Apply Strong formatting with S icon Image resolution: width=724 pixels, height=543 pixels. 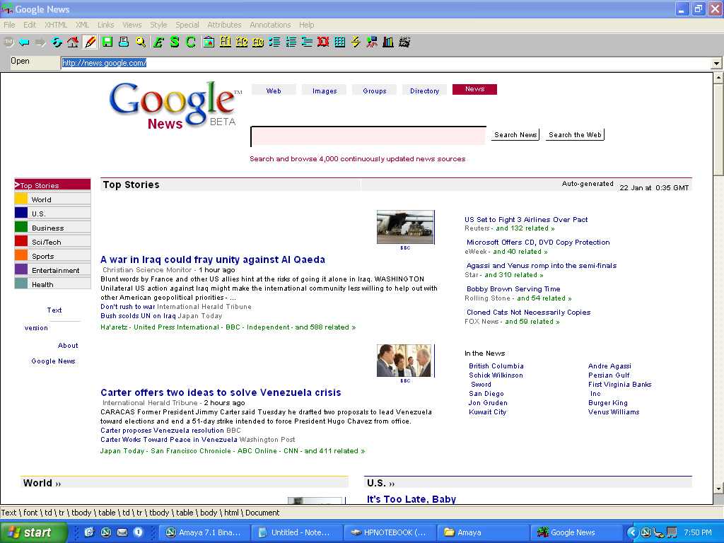click(174, 42)
